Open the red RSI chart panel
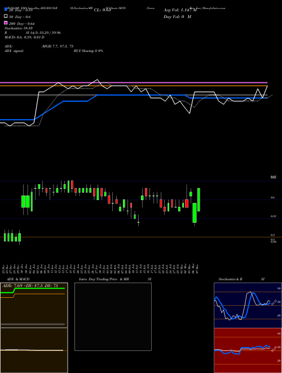This screenshot has height=373, width=282. 248,350
